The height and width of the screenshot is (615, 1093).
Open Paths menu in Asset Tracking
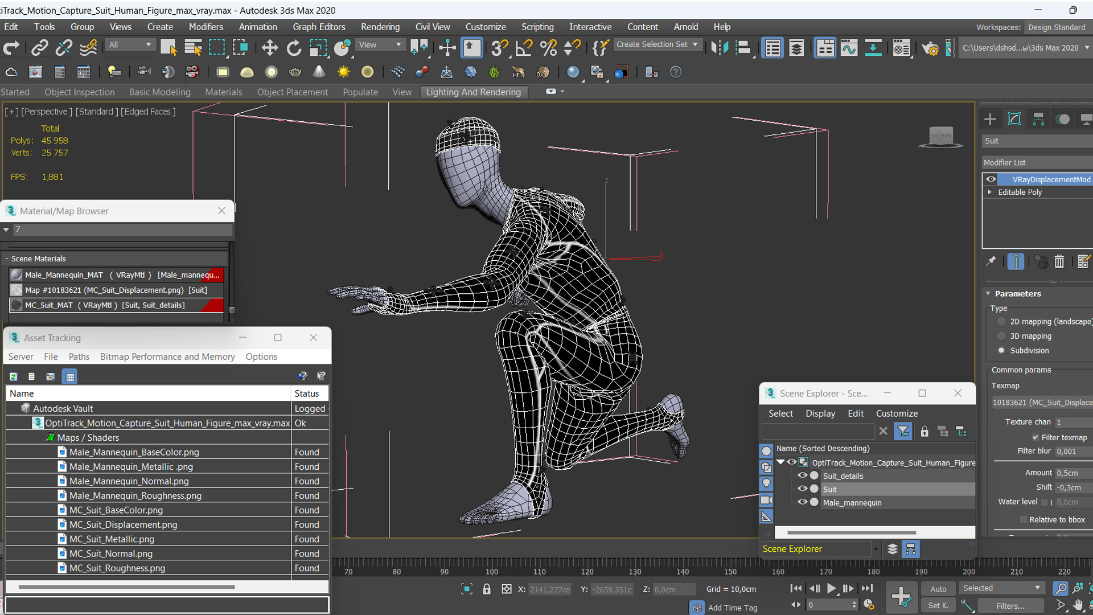[79, 356]
